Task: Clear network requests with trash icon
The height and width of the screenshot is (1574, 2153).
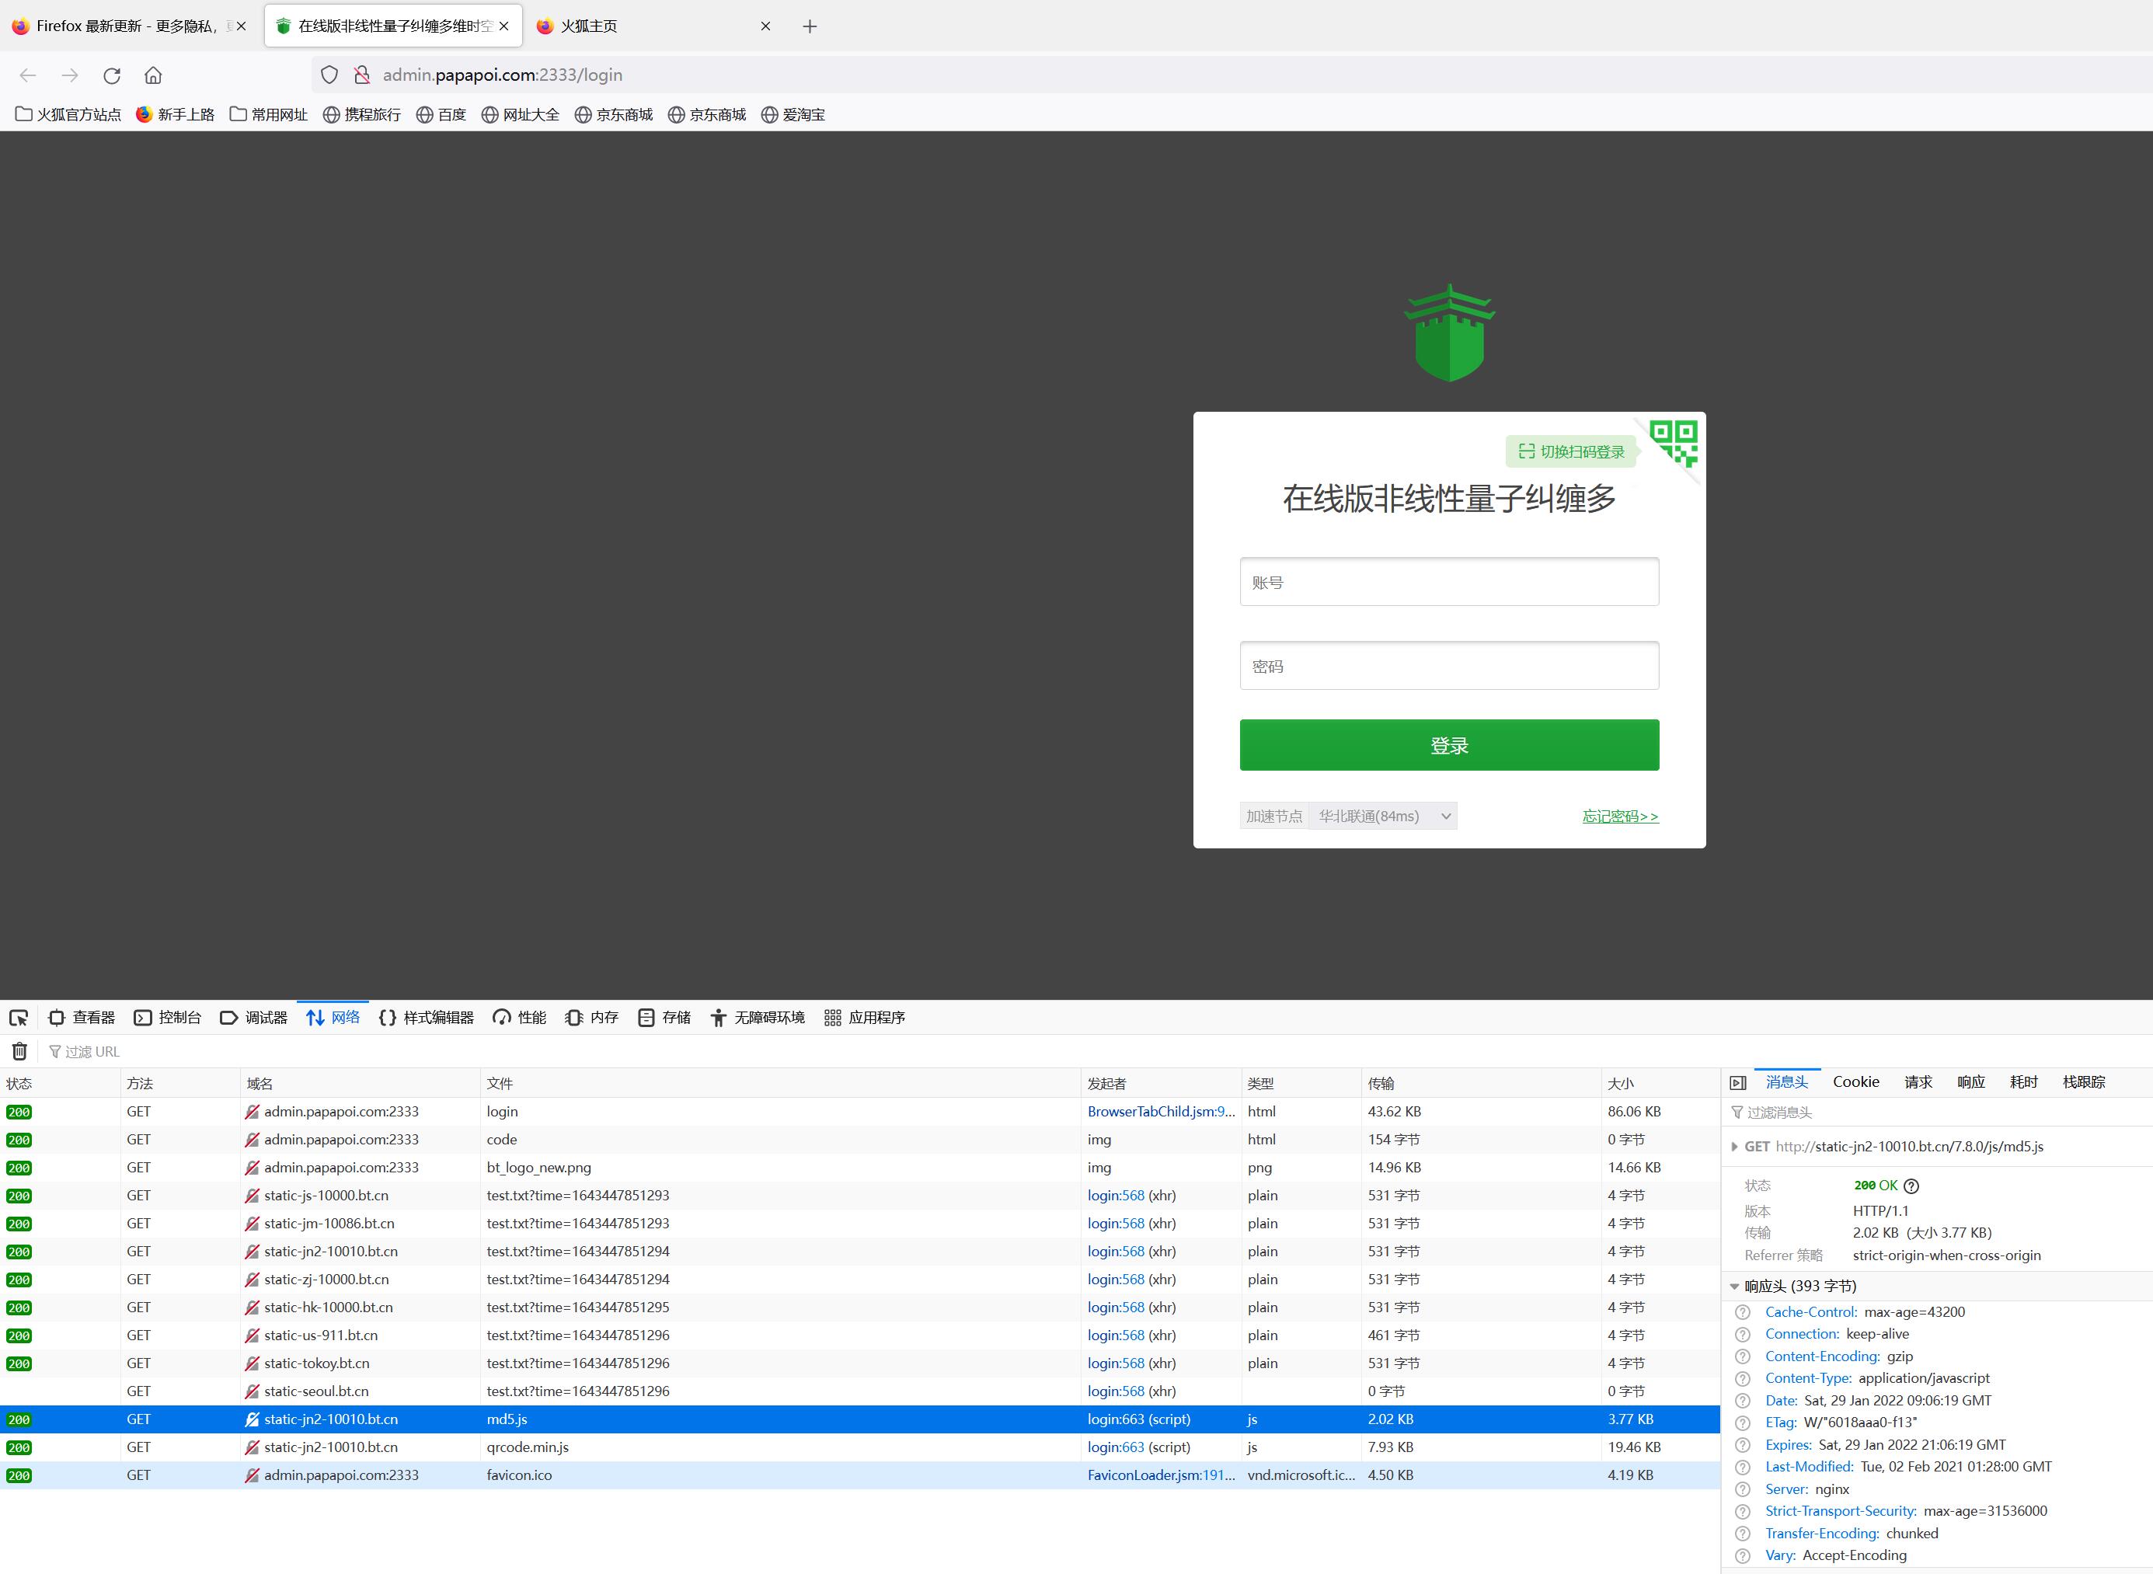Action: 19,1052
